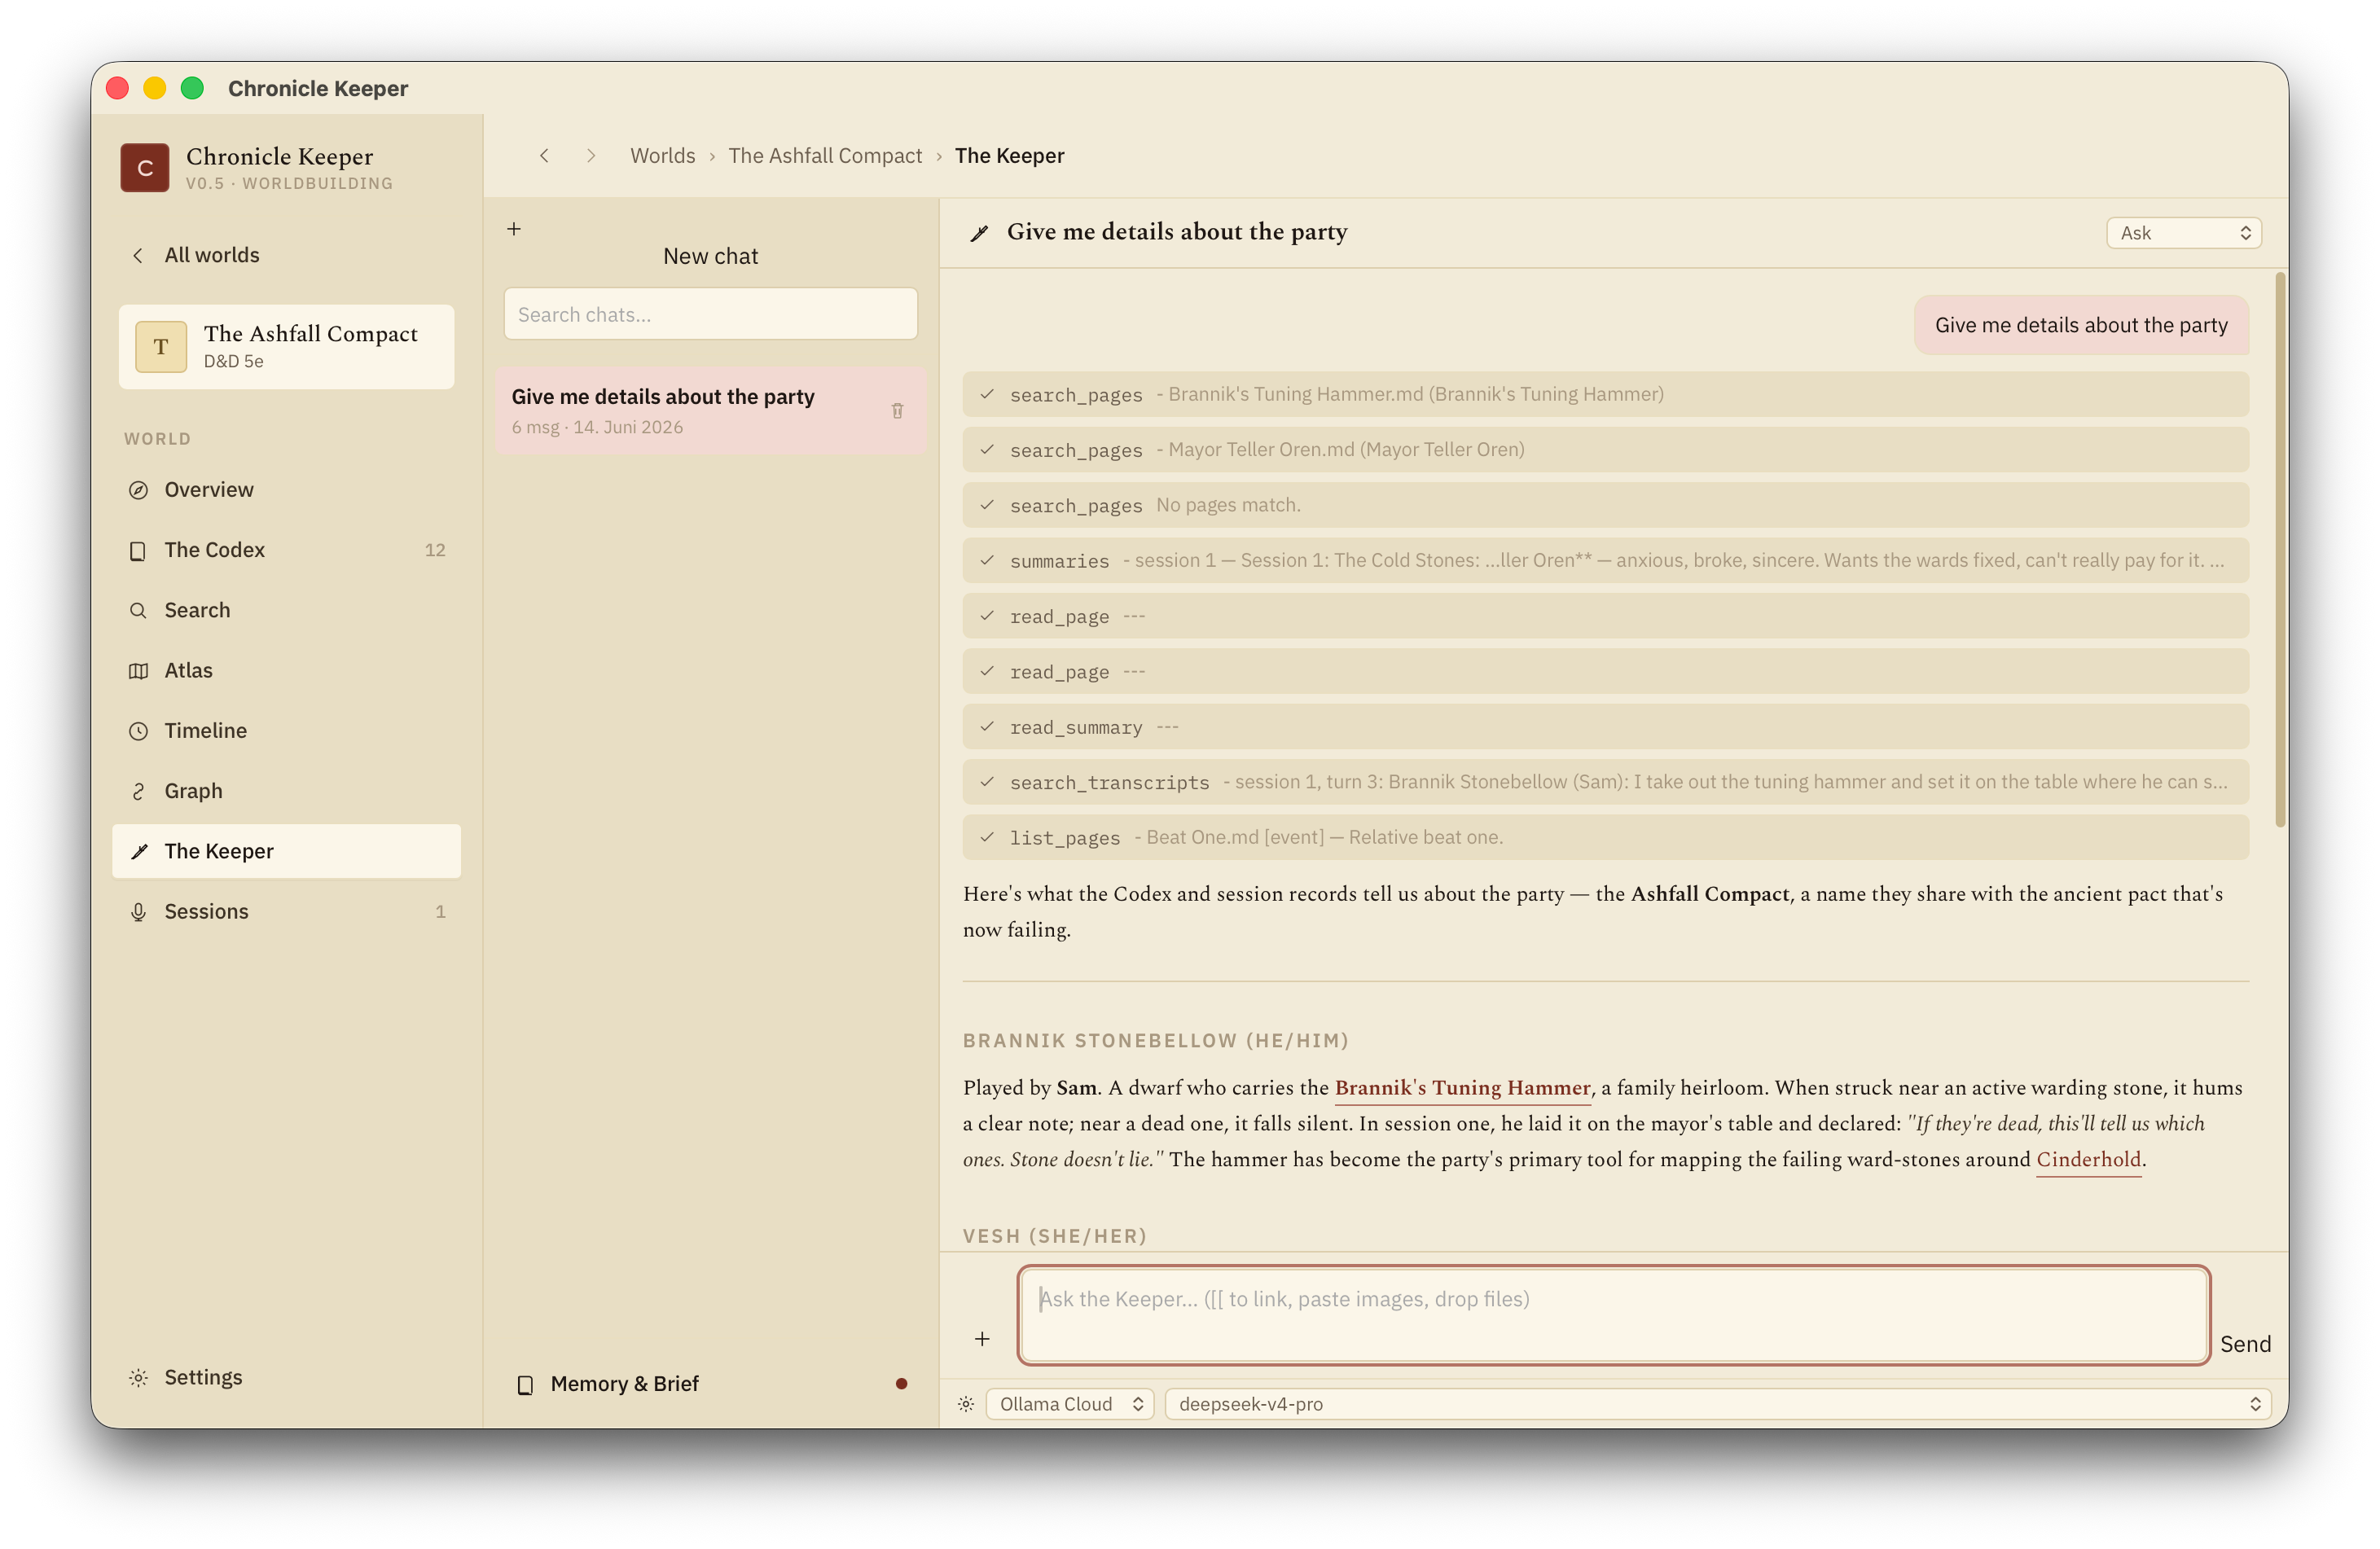Click the gear icon beside Ollama Cloud
This screenshot has width=2380, height=1549.
click(x=965, y=1404)
